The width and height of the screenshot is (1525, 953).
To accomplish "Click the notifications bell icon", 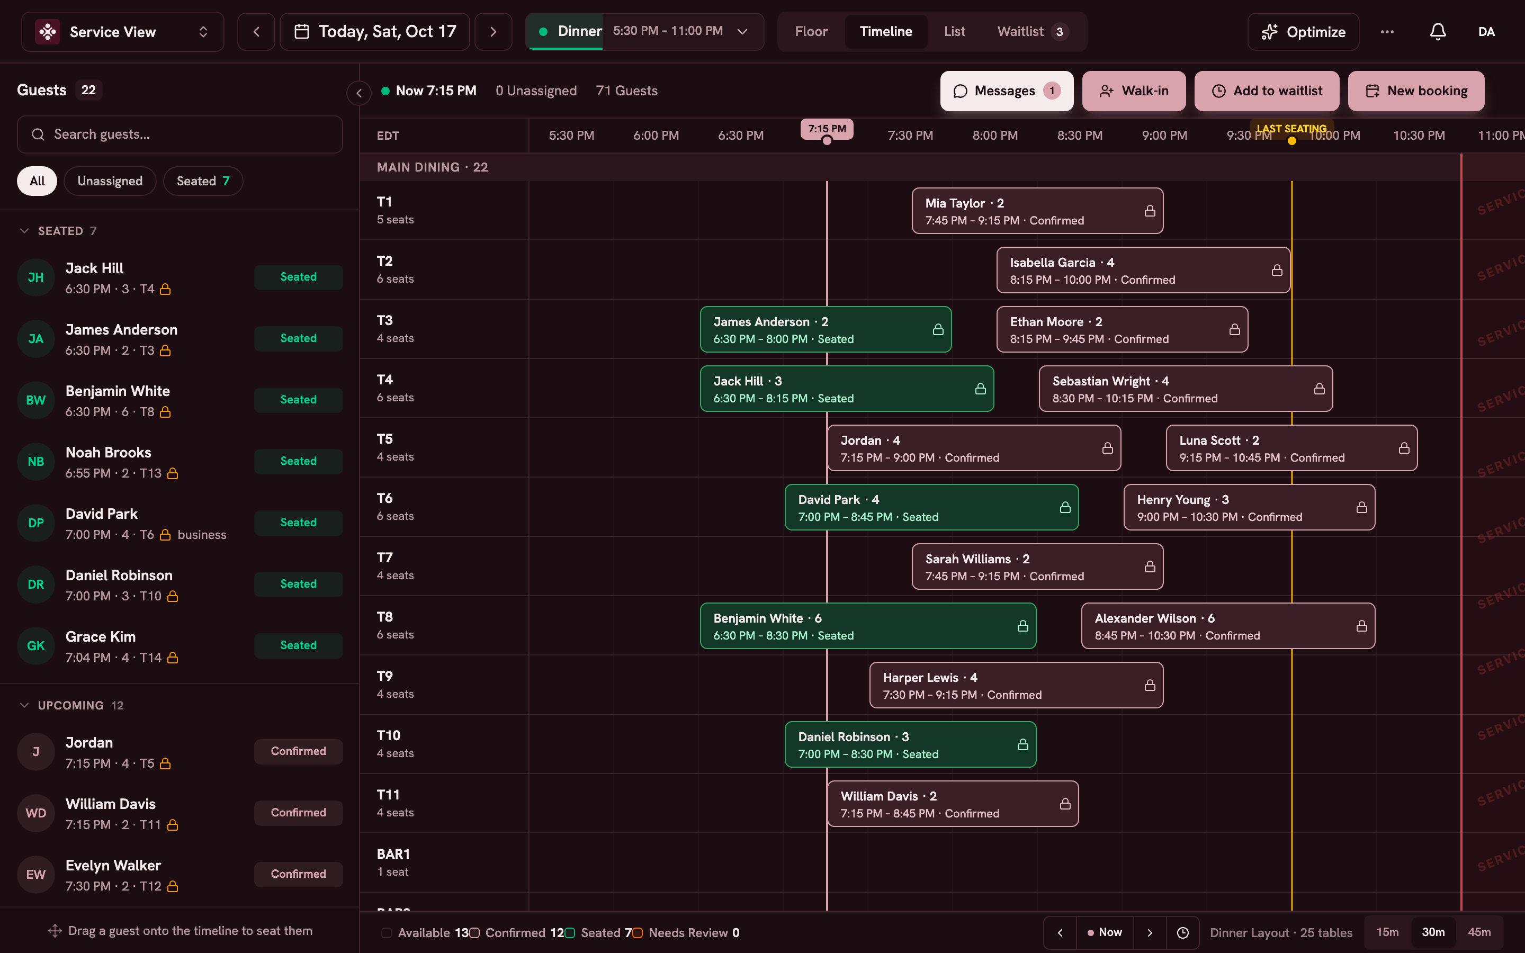I will pyautogui.click(x=1438, y=32).
